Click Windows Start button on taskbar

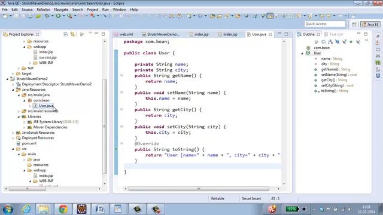coord(8,209)
